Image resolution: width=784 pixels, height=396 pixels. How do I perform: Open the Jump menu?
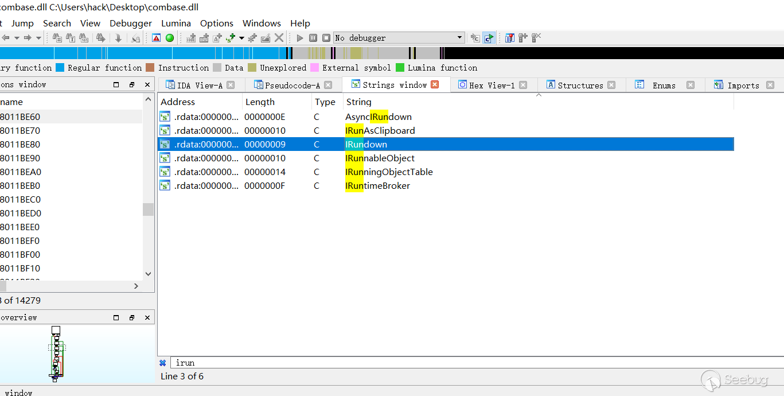tap(22, 23)
